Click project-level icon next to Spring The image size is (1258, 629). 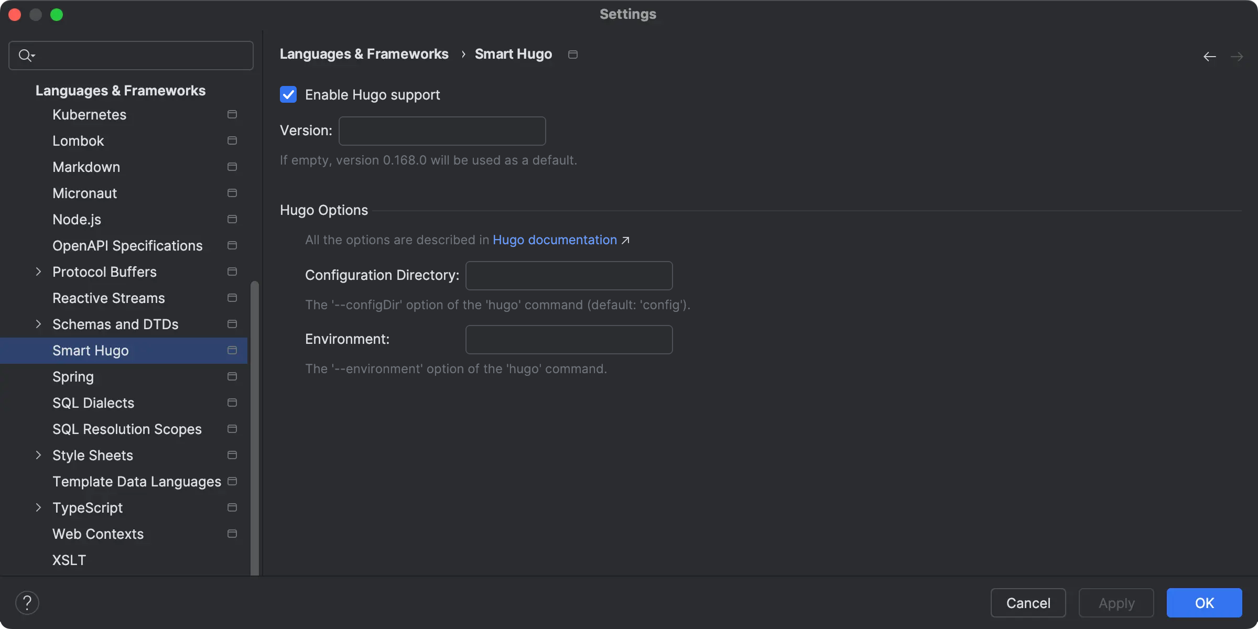pos(232,376)
